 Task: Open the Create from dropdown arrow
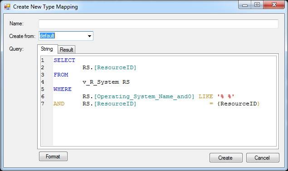[x=89, y=36]
